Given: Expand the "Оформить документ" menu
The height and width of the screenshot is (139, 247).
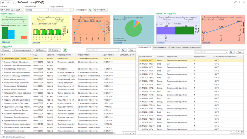Looking at the screenshot, I should [x=23, y=50].
